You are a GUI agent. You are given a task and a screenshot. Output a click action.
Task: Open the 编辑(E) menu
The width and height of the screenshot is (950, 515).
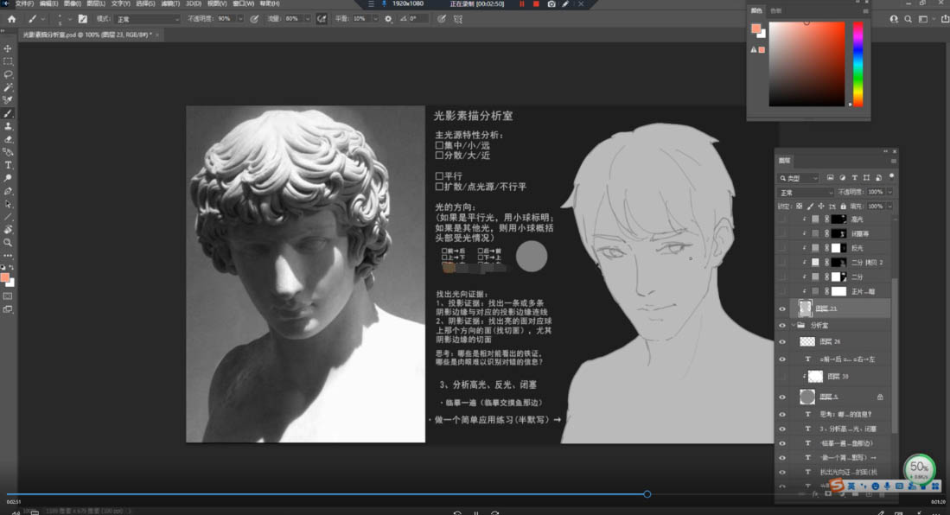click(x=48, y=3)
